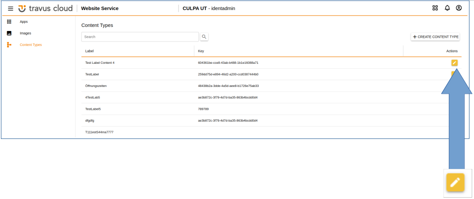Click the Create Content Type button

coord(435,37)
